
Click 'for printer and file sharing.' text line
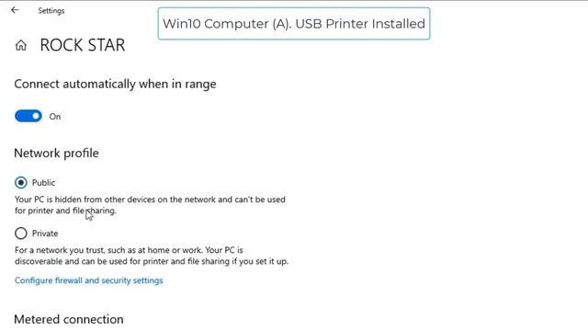[x=65, y=211]
